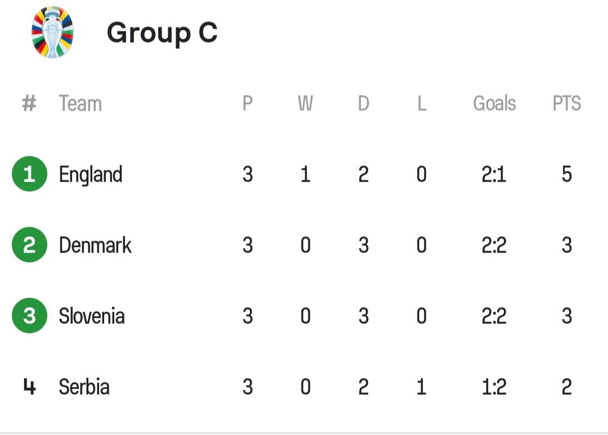Click Denmark's green rank 2 badge

click(29, 245)
